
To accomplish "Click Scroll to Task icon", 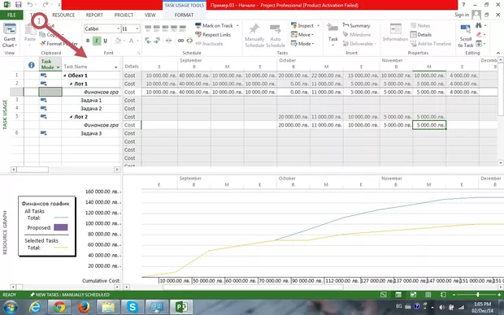I will (466, 36).
